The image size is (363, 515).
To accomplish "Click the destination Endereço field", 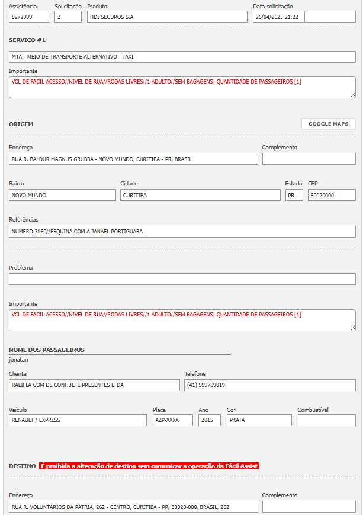I will (x=133, y=507).
